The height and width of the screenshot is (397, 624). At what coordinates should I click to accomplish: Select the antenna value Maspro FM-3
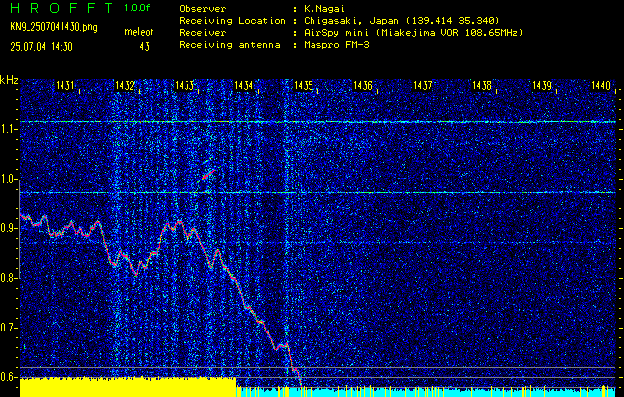pos(336,45)
